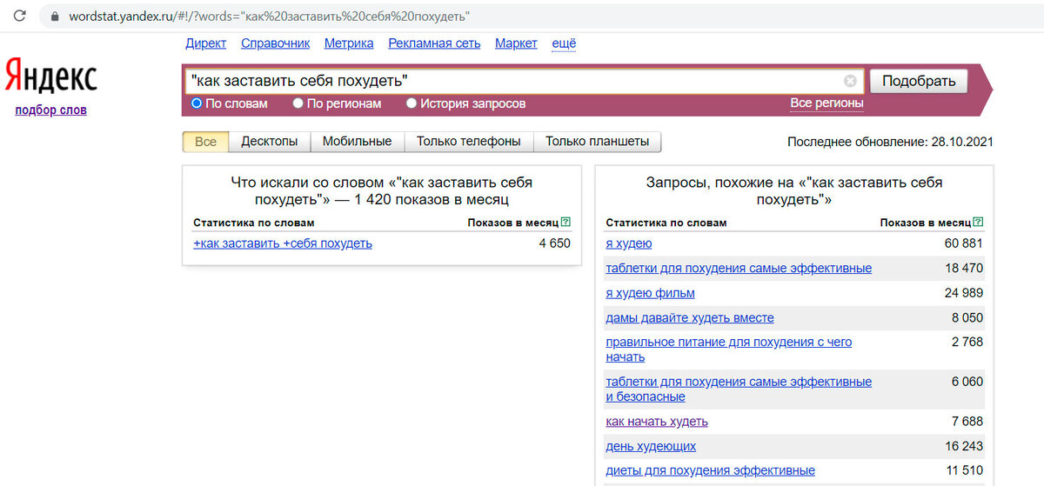
Task: Click the value '16 243' impressions
Action: [x=964, y=446]
